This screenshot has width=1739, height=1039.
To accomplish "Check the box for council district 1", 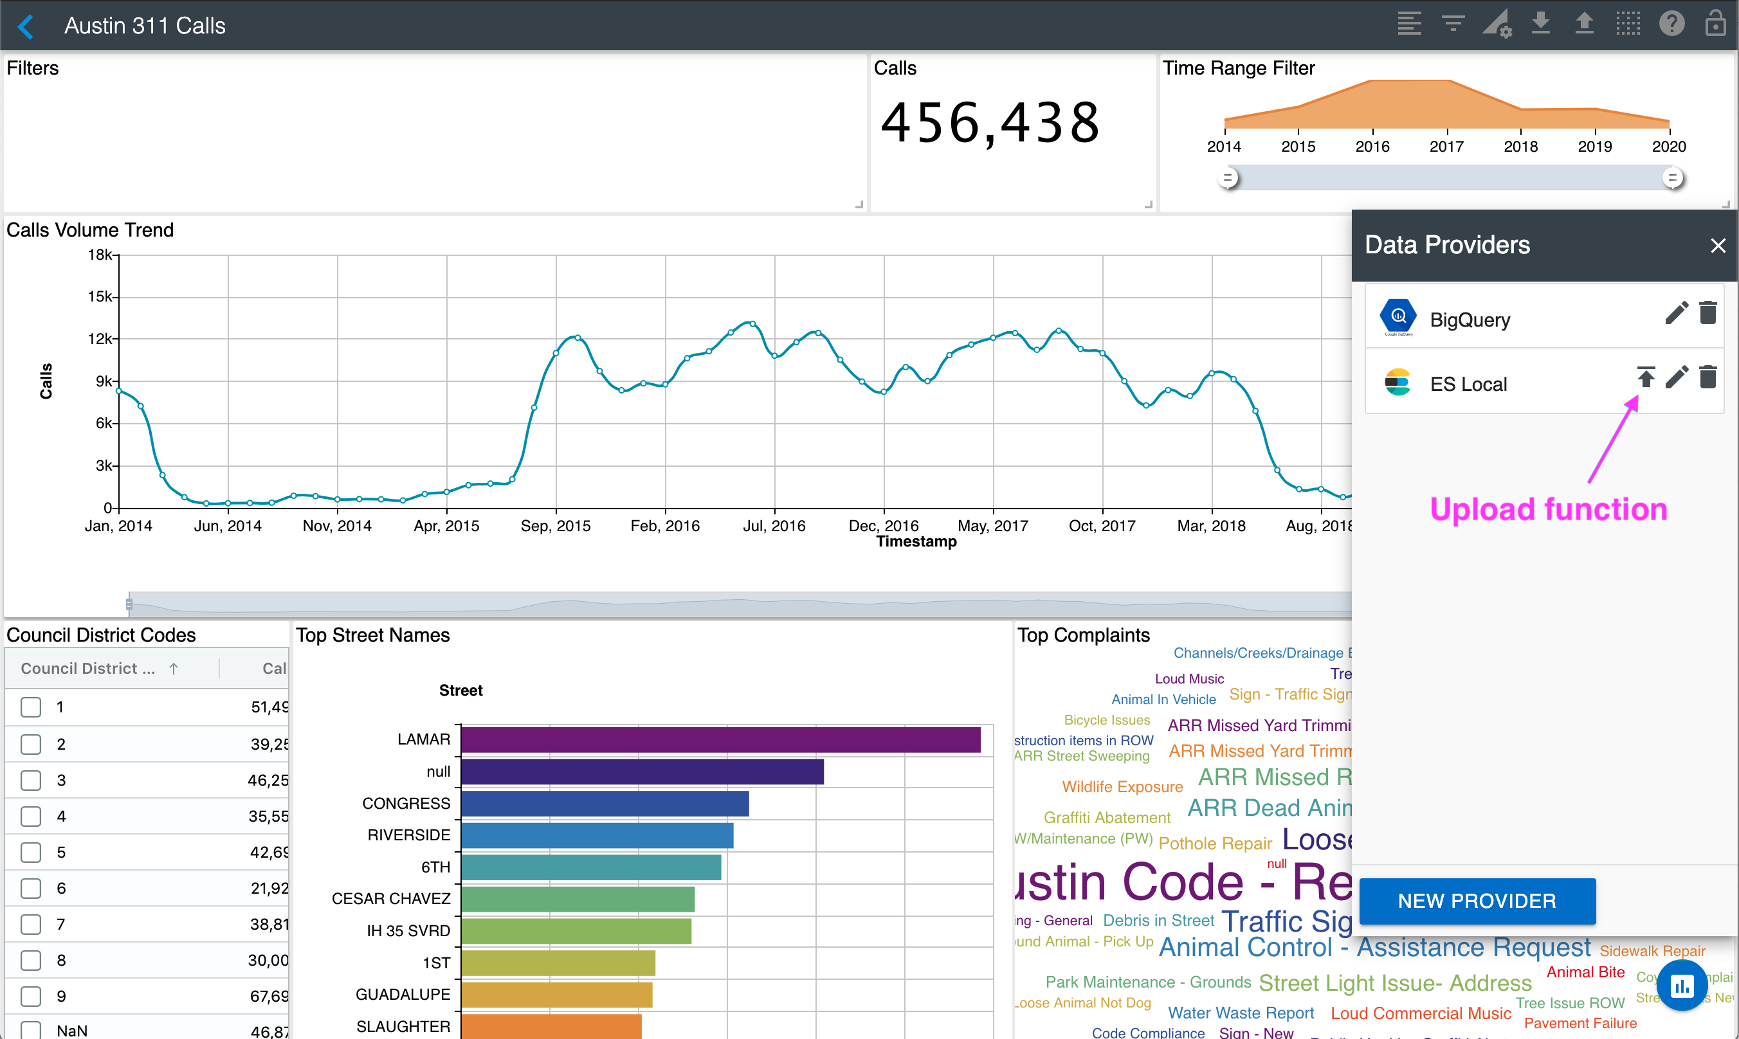I will 31,707.
